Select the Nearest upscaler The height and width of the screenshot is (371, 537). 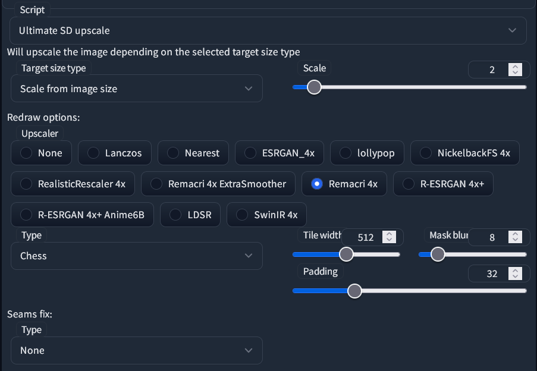click(x=193, y=153)
